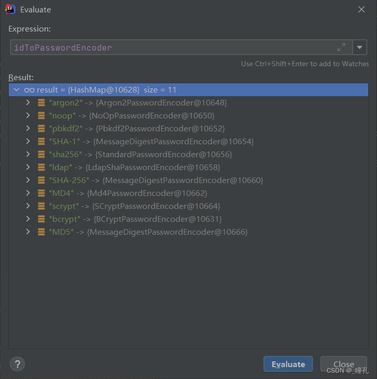Select the Md4PasswordEncoder@10662 value text

click(x=147, y=193)
